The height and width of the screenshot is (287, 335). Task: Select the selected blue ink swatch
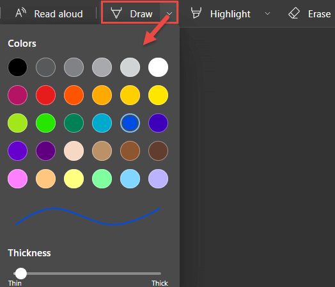[x=130, y=123]
